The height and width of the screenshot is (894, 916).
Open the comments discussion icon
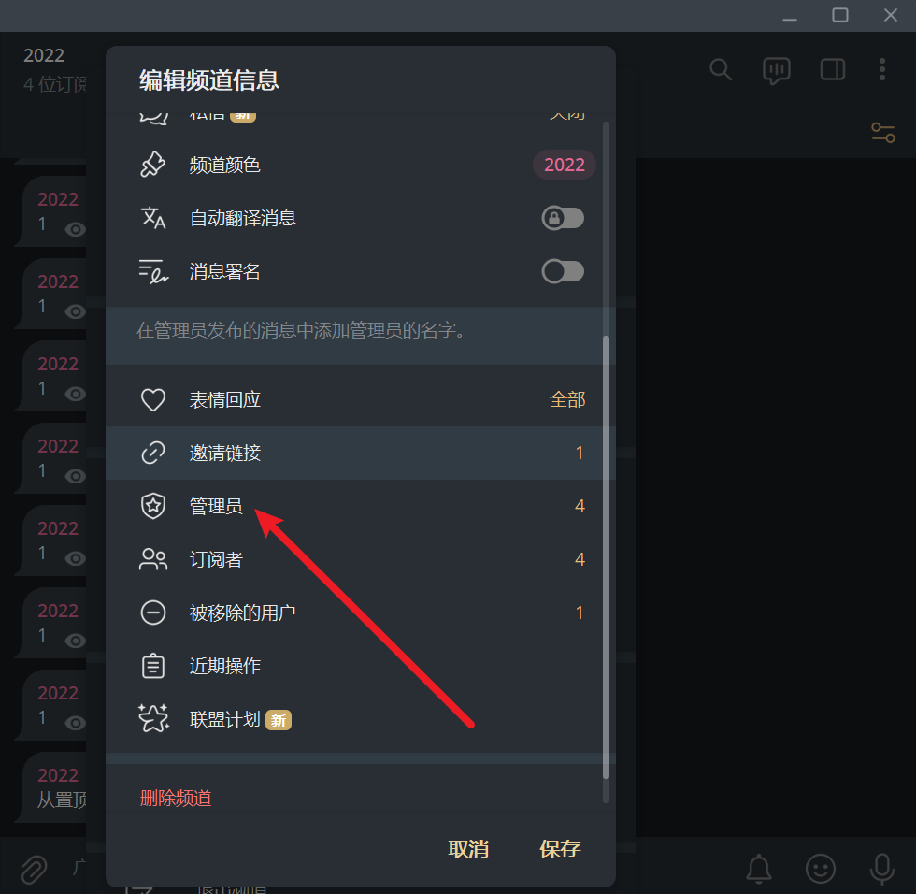[777, 70]
